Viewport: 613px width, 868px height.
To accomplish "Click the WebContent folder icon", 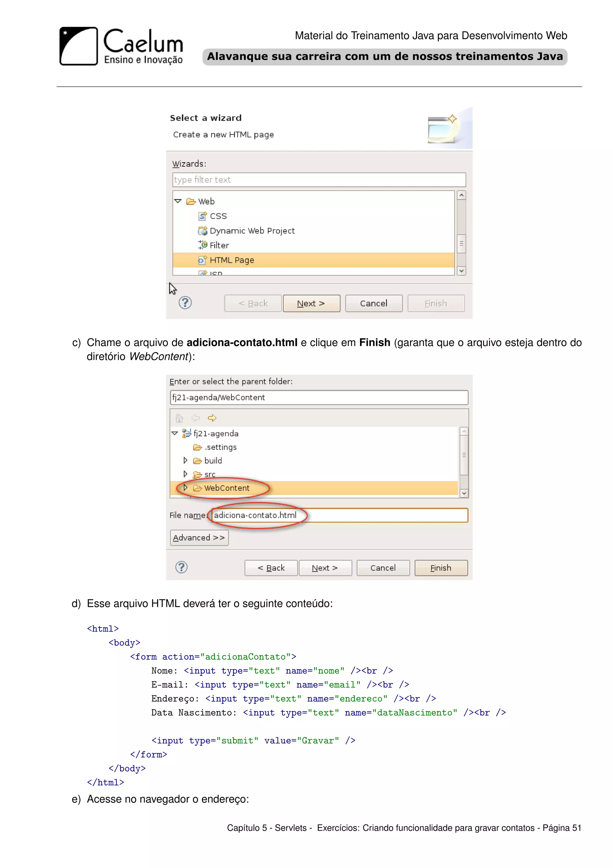I will pyautogui.click(x=198, y=488).
